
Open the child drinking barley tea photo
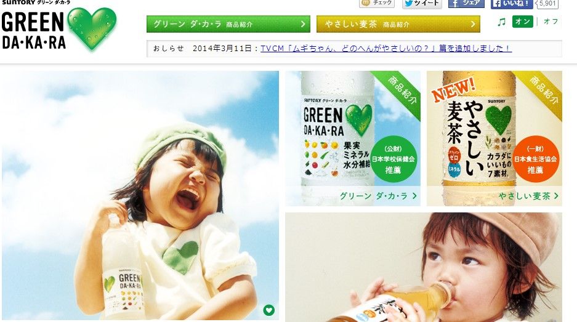point(424,267)
